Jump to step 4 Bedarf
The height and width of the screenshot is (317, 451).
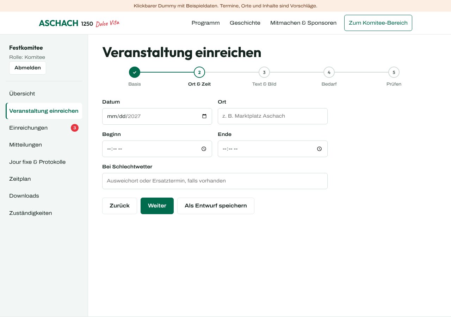tap(329, 72)
